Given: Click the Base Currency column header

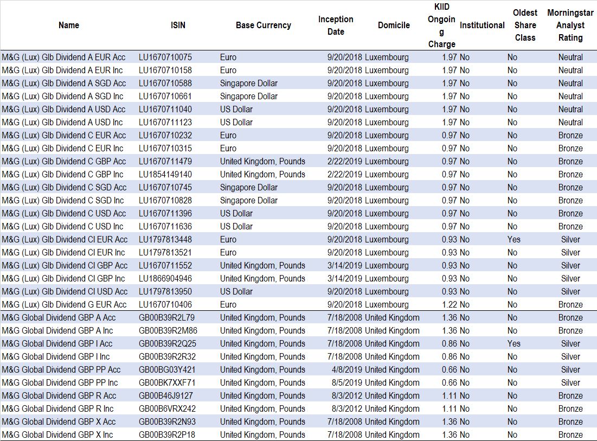Looking at the screenshot, I should pyautogui.click(x=263, y=25).
